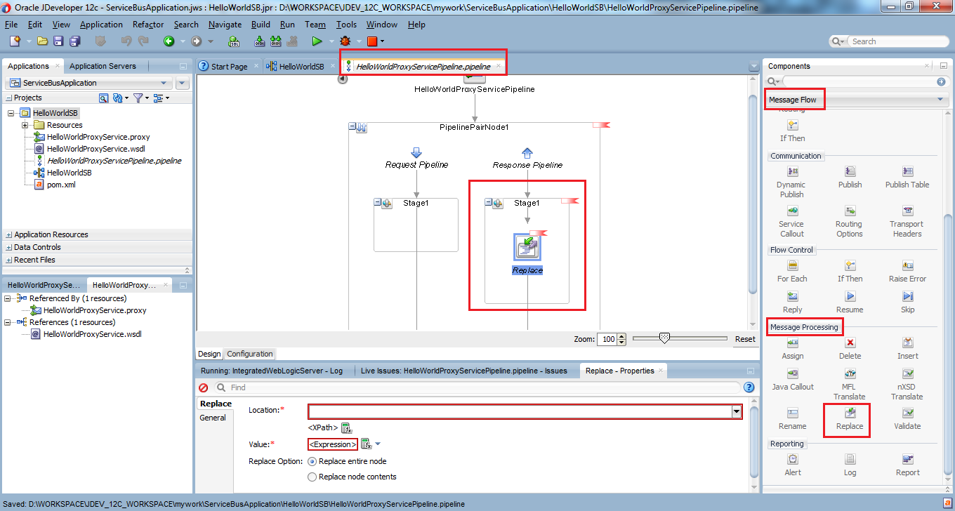The image size is (955, 511).
Task: Click the red Terminate square icon
Action: point(372,41)
